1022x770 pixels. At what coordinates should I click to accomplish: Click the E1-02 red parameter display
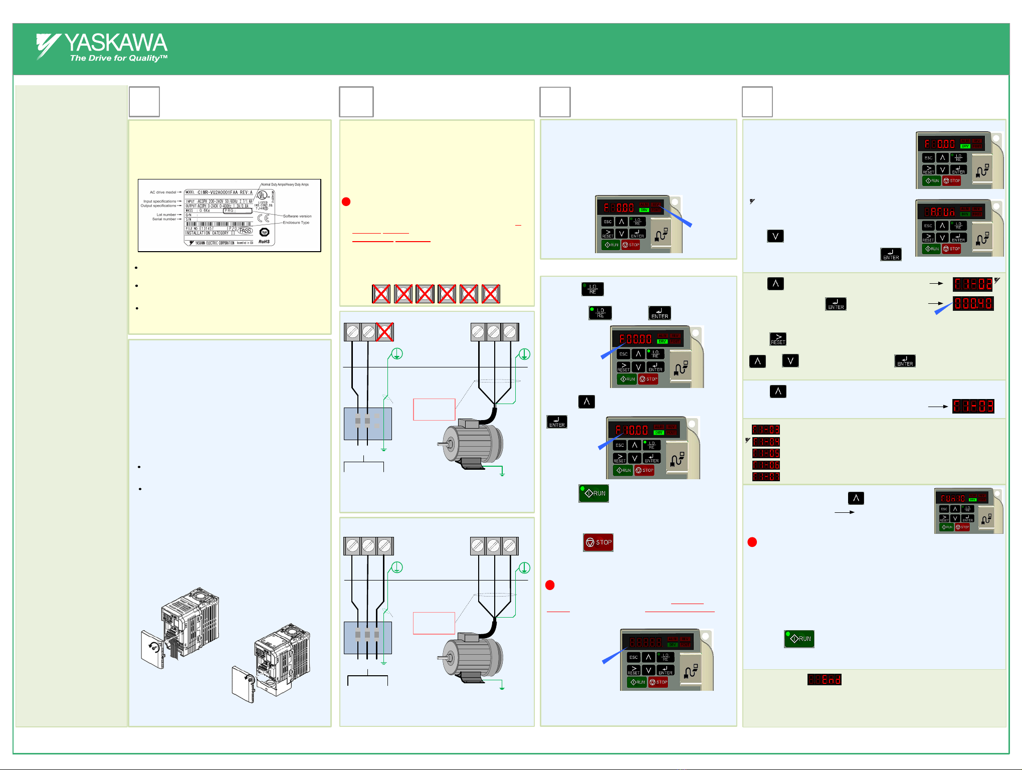973,284
